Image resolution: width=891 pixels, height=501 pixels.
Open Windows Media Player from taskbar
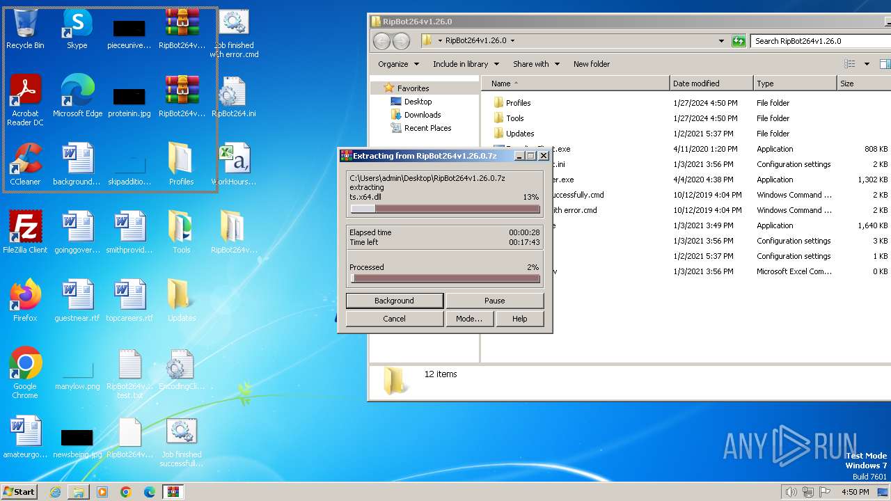(102, 492)
